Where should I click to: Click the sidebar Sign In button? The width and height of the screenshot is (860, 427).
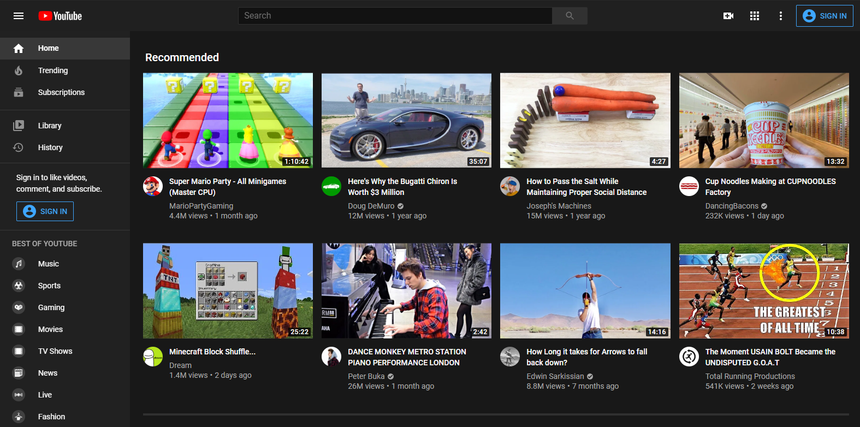(x=45, y=211)
